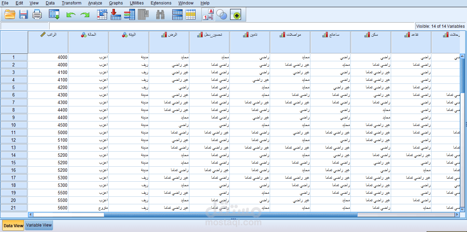The height and width of the screenshot is (232, 467).
Task: Select row header 21
Action: coord(14,208)
